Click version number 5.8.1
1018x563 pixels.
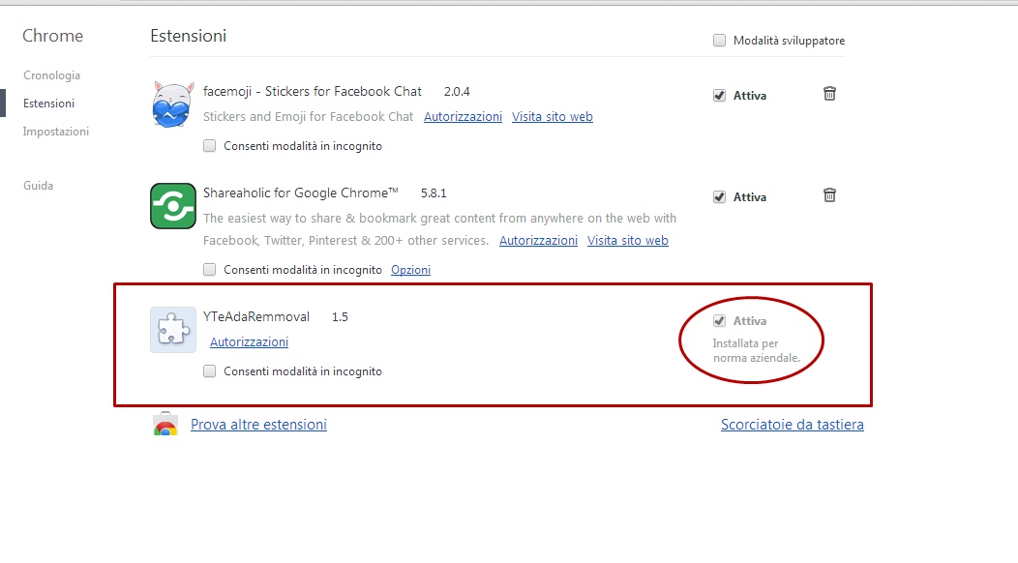(x=434, y=193)
